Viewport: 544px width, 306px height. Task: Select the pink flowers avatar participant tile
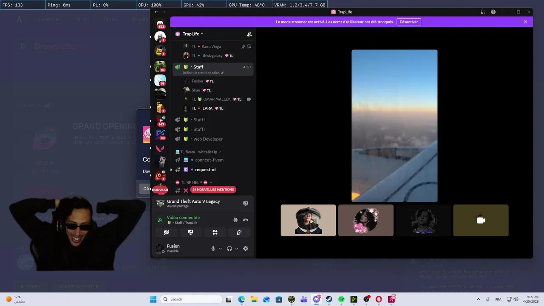(x=366, y=220)
